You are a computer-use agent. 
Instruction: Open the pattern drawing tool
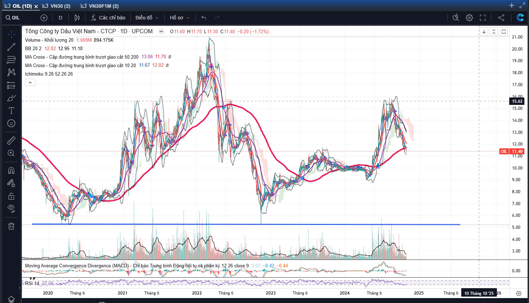(x=11, y=72)
